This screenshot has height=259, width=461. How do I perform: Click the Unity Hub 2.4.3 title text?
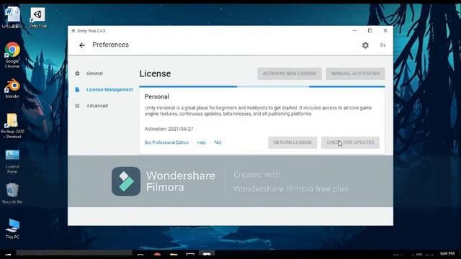(x=91, y=31)
